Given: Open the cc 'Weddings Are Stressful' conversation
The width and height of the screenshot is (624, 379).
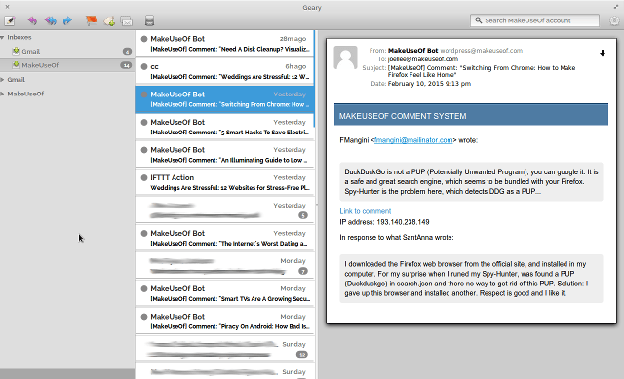Looking at the screenshot, I should (x=225, y=71).
